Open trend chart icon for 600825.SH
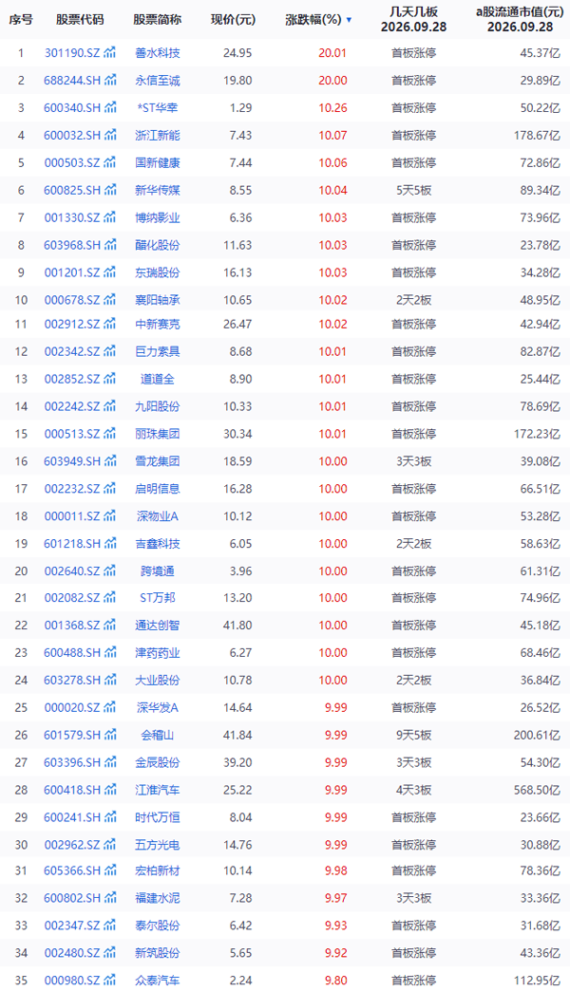 tap(111, 190)
